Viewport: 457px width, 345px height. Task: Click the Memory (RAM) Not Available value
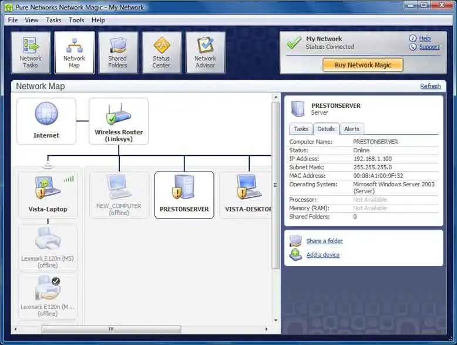370,208
